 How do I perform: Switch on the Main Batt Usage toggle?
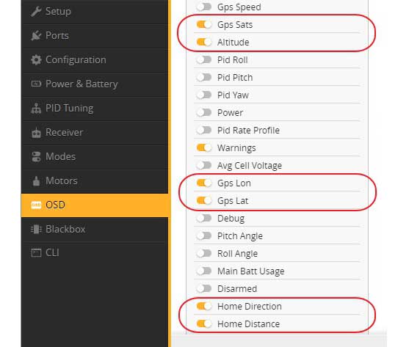(x=203, y=271)
